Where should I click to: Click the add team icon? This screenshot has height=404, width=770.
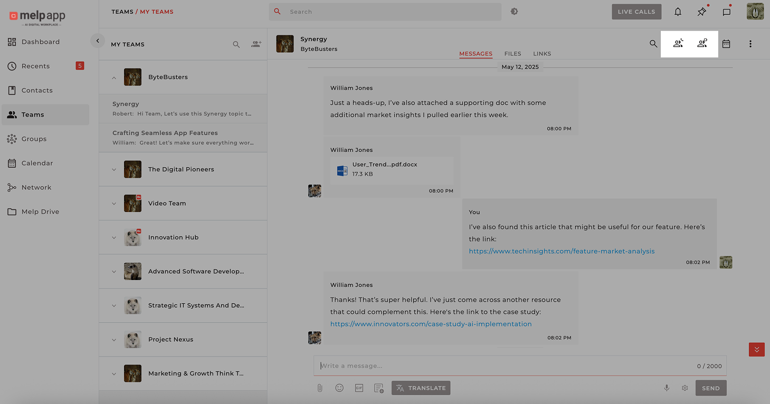point(256,44)
